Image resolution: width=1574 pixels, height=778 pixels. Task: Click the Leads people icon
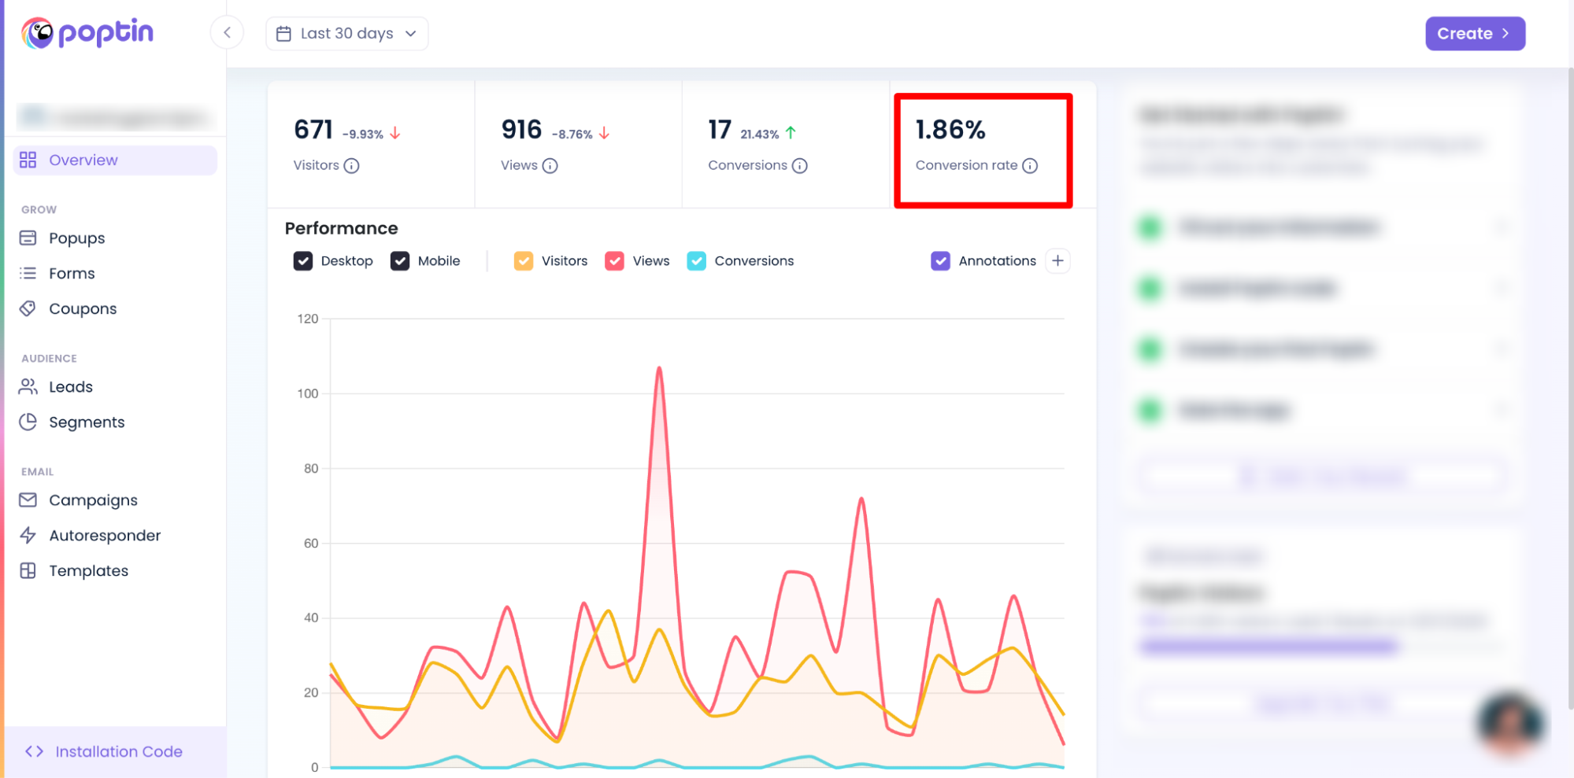click(x=28, y=387)
